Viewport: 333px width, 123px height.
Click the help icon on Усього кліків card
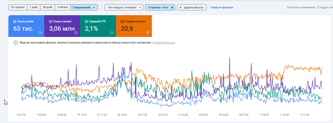point(40,33)
